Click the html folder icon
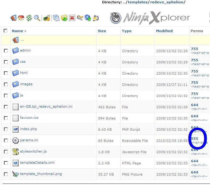This screenshot has width=210, height=185. [x=15, y=73]
